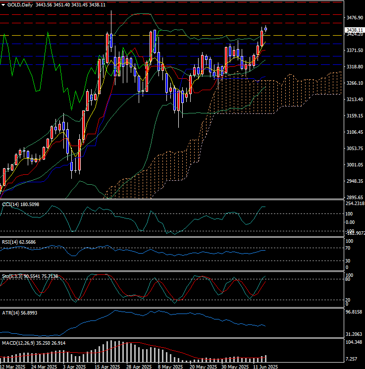Click price axis level 3053.75
This screenshot has height=369, width=365.
coord(355,148)
